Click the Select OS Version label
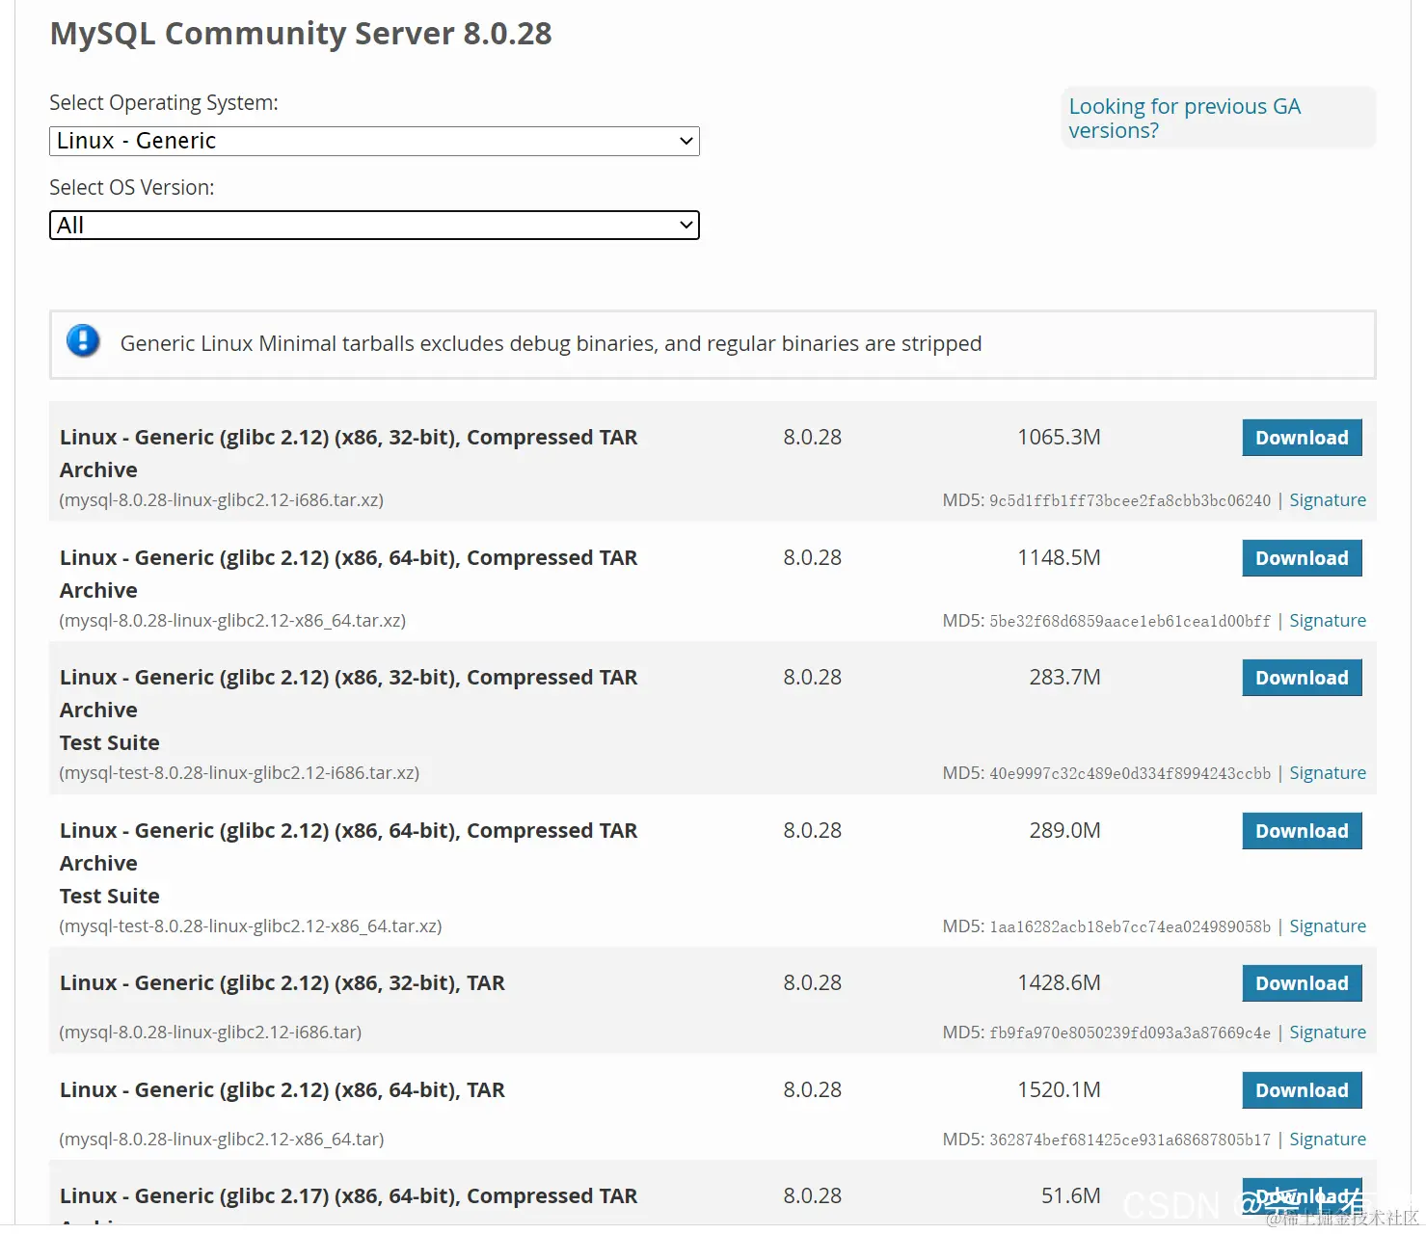The width and height of the screenshot is (1426, 1234). tap(132, 188)
